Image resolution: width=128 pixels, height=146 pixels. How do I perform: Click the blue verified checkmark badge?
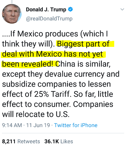[x=70, y=9]
